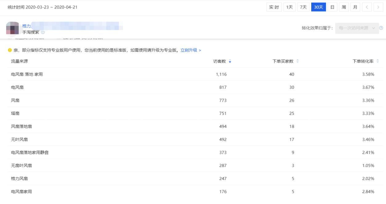Switch to the 7天 tab

coord(304,7)
